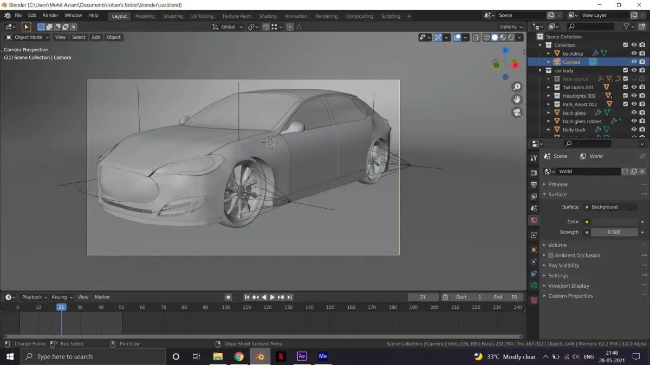Expand the Volume panel

[557, 245]
